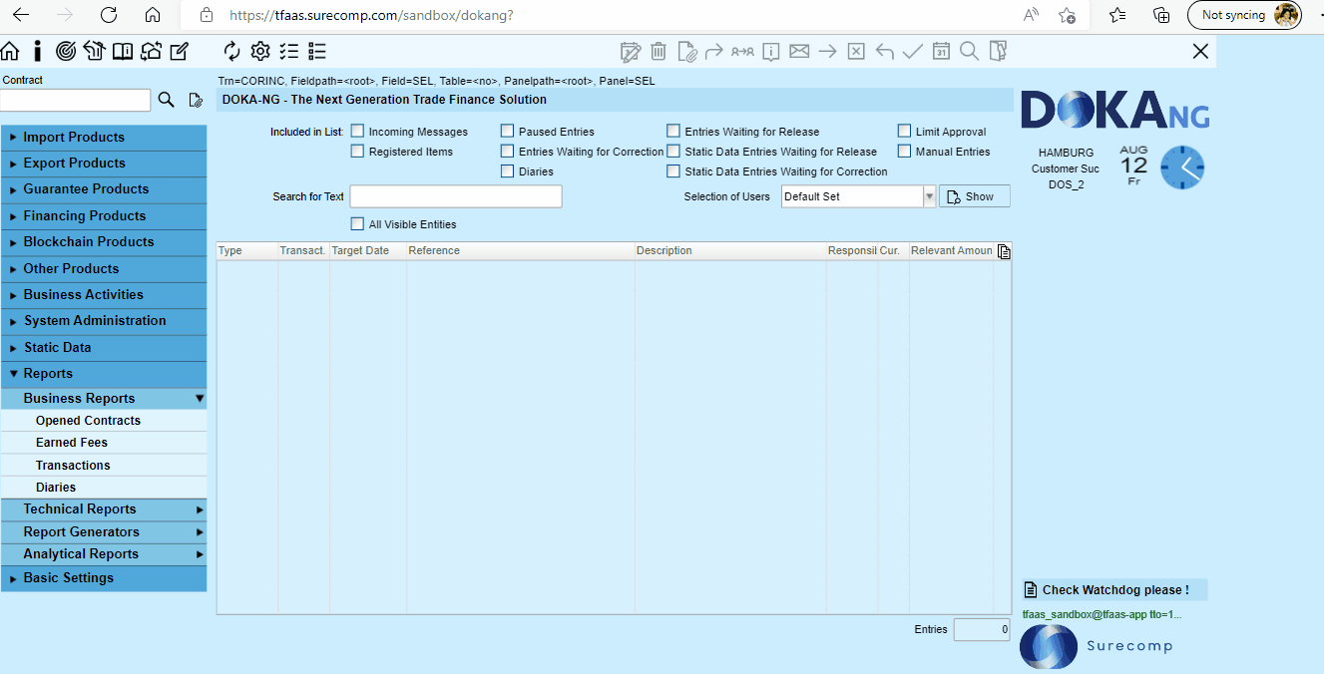Viewport: 1324px width, 674px height.
Task: Enable the Incoming Messages checkbox
Action: coord(357,131)
